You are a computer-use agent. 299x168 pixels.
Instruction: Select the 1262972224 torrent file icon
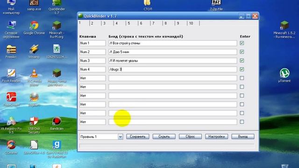pyautogui.click(x=57, y=51)
